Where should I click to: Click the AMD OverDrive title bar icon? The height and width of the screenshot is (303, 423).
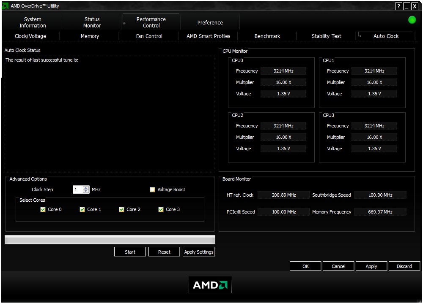[5, 5]
